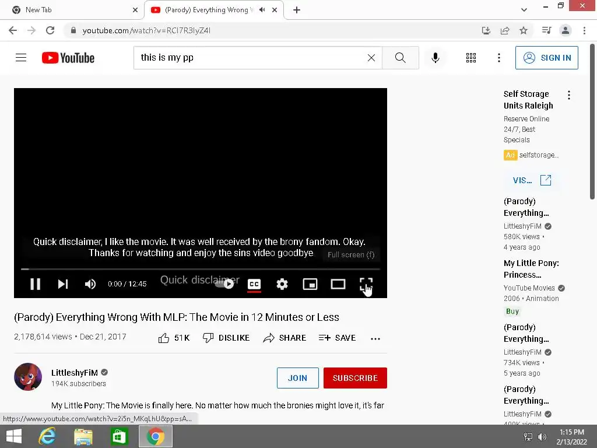Mute the video player volume

tap(90, 284)
